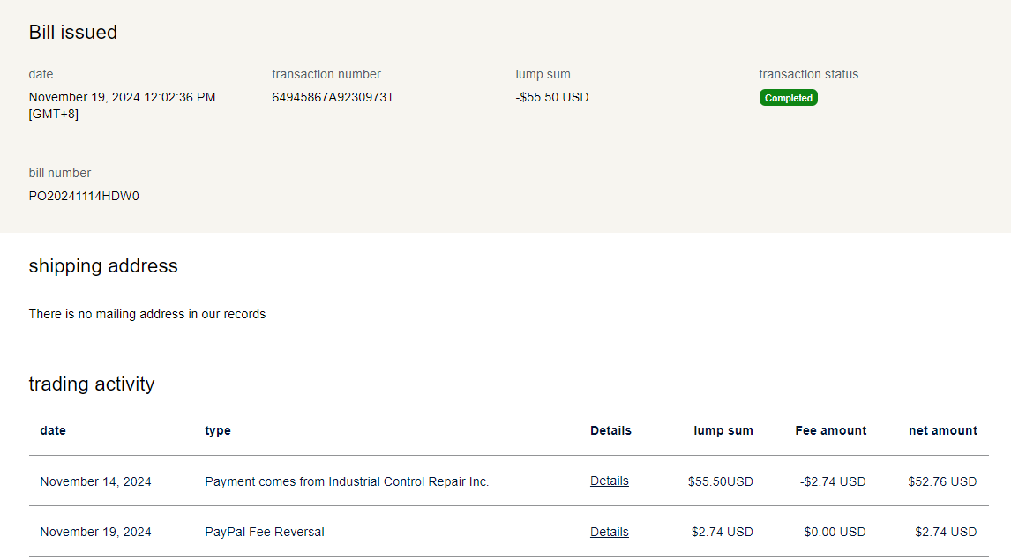This screenshot has width=1011, height=559.
Task: Click the November 19, 2024 12:02:36 PM timestamp
Action: click(122, 97)
